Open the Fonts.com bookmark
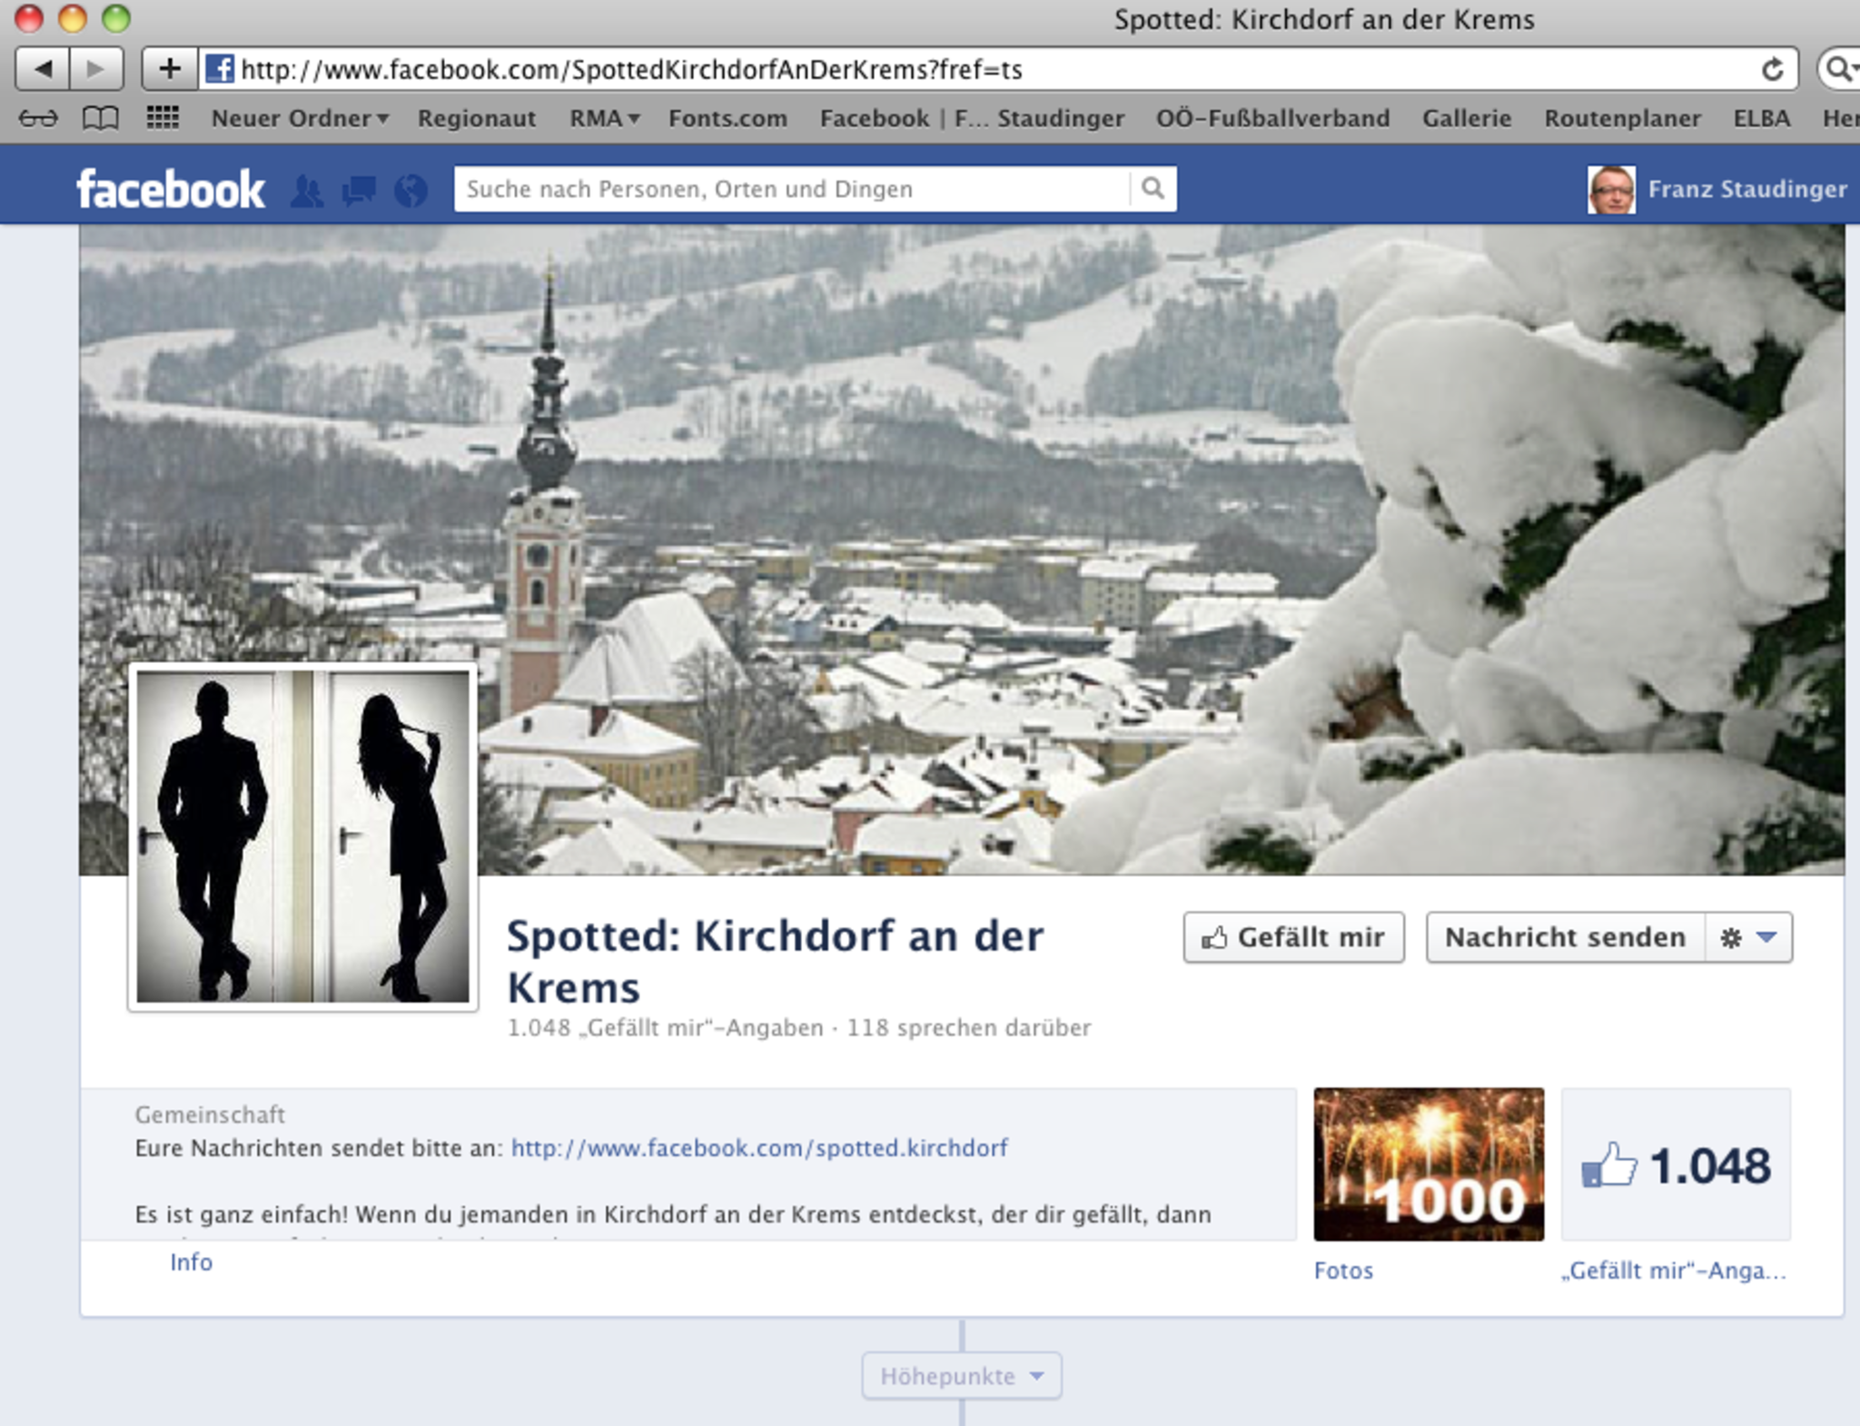 click(727, 119)
